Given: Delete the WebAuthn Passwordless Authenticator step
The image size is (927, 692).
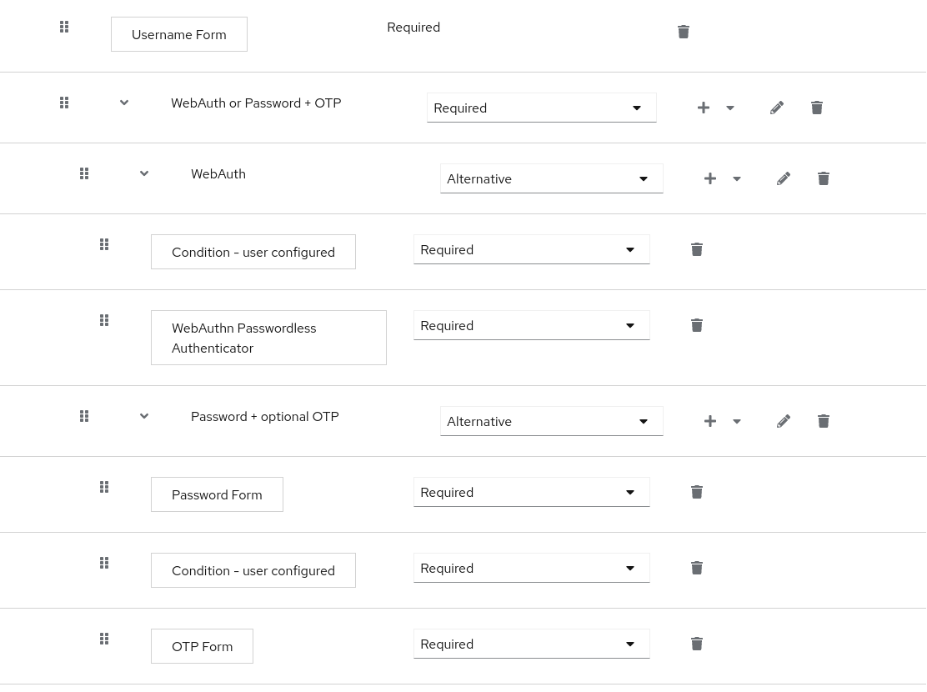Looking at the screenshot, I should tap(697, 325).
